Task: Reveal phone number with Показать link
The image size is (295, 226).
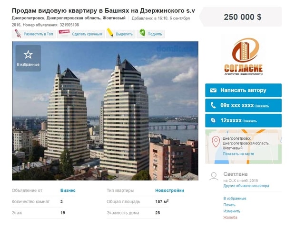Action: [x=262, y=106]
